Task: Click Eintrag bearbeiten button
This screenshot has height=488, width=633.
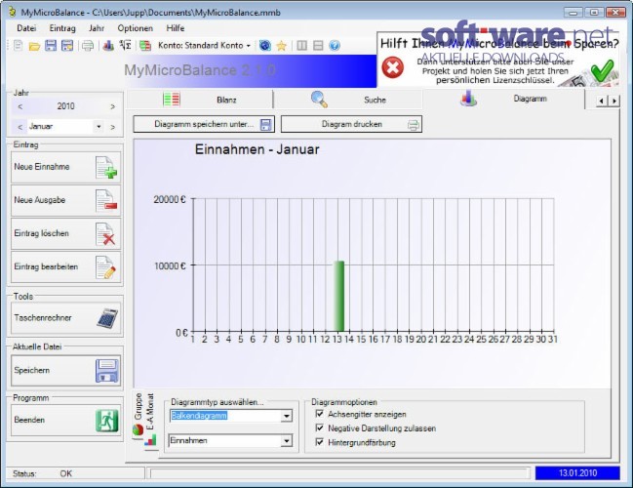Action: click(x=65, y=267)
